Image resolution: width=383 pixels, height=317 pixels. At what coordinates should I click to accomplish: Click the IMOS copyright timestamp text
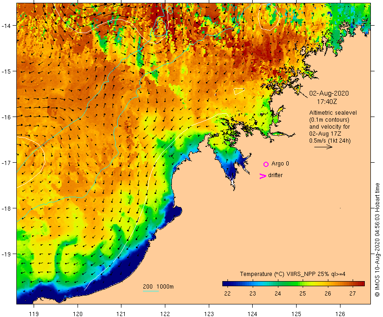[x=377, y=240]
